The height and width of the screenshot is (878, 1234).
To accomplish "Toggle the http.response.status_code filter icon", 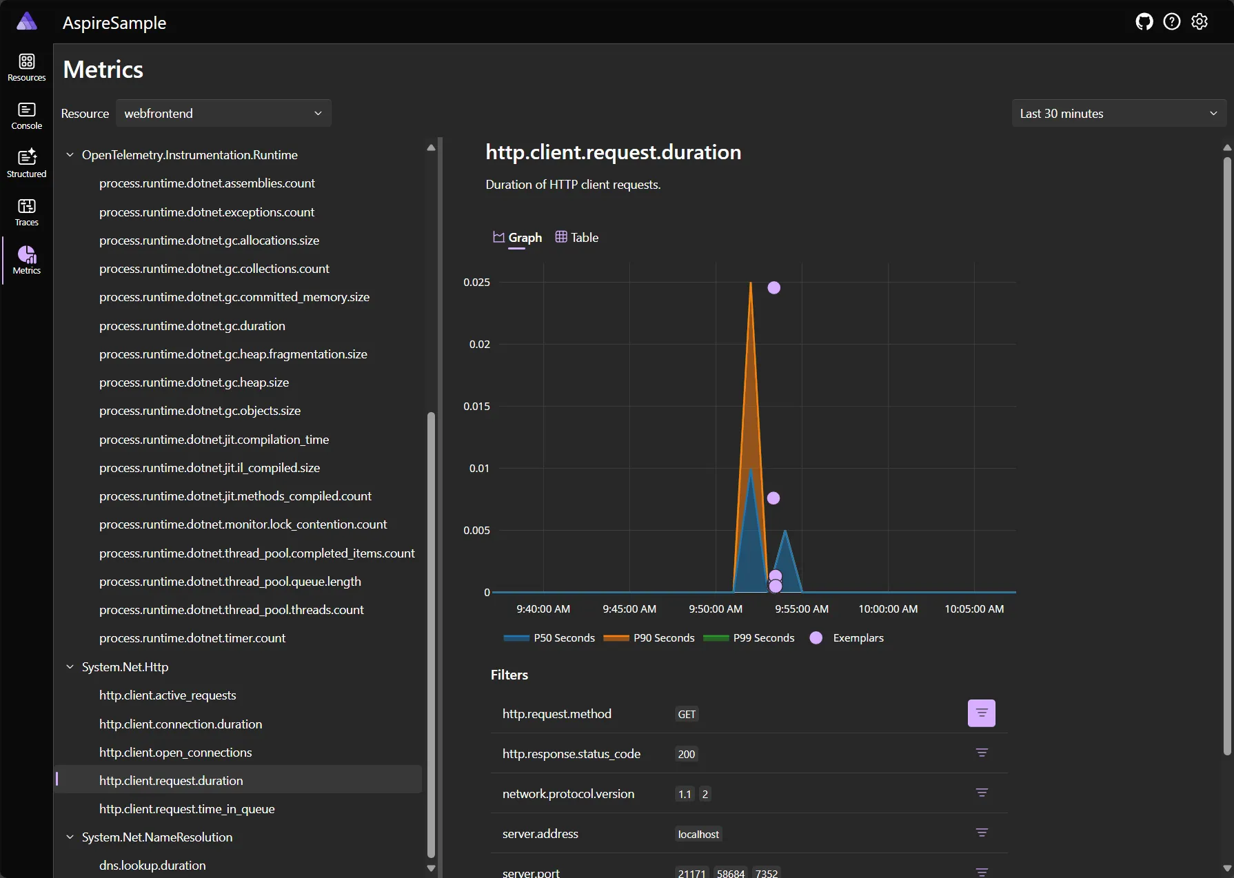I will tap(982, 753).
